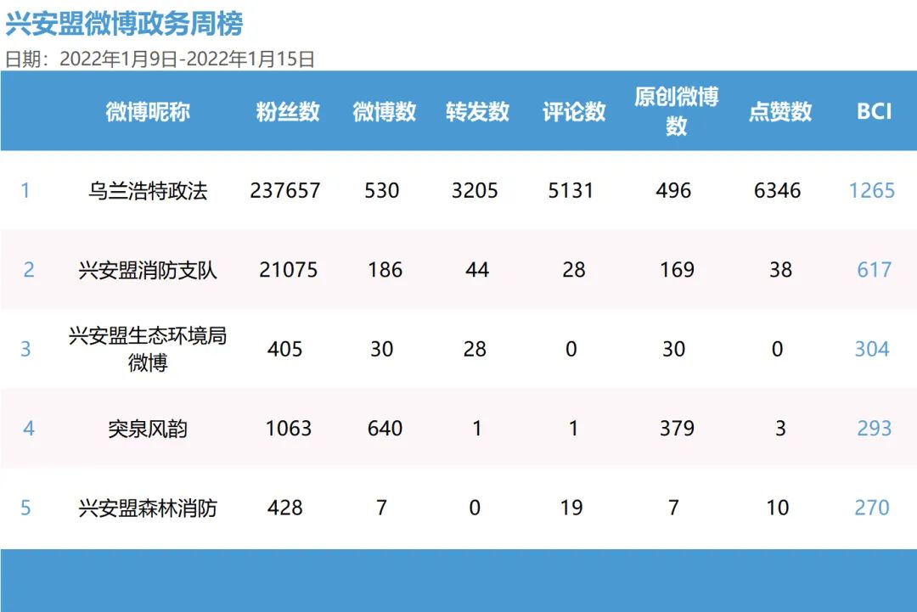
Task: Click follower count 428
Action: pos(284,508)
